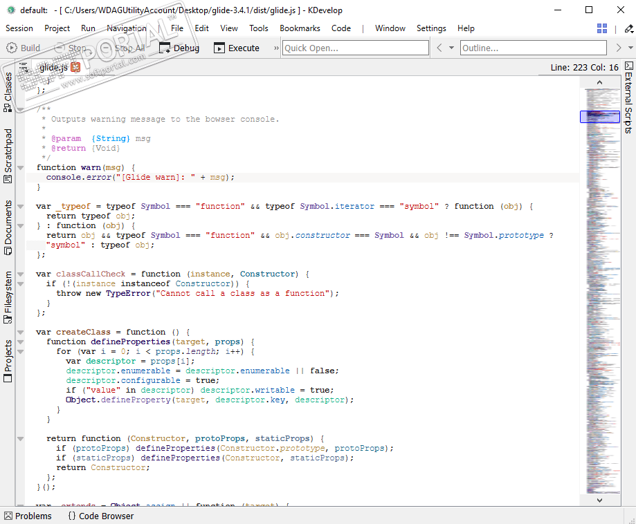Expand the toolbar overflow chevron

pos(276,48)
